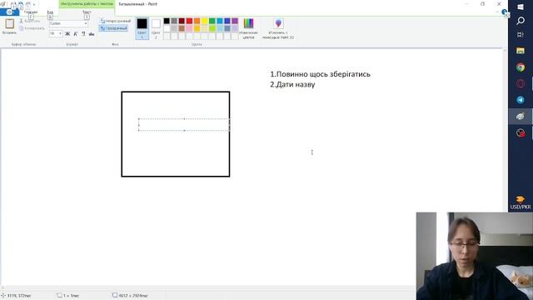Click the Copy icon in clipboard group
The width and height of the screenshot is (533, 300).
(x=21, y=28)
